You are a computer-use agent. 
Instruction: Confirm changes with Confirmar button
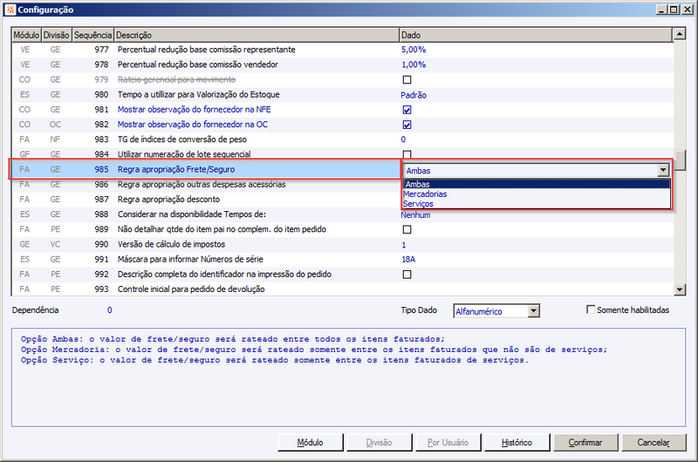pyautogui.click(x=585, y=443)
